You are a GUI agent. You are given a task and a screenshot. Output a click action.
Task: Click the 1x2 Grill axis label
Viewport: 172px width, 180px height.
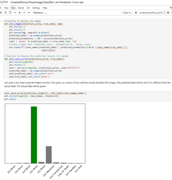pyautogui.click(x=78, y=169)
